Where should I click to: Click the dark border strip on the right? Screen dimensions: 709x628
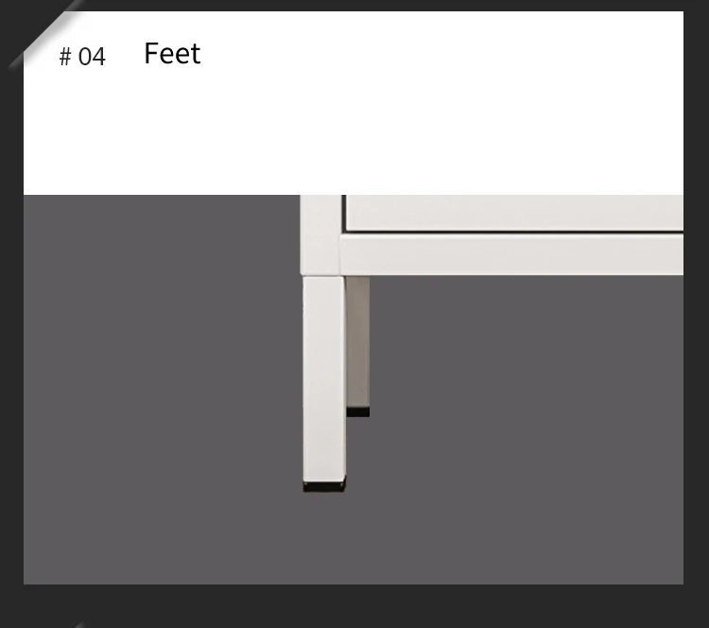[x=697, y=314]
